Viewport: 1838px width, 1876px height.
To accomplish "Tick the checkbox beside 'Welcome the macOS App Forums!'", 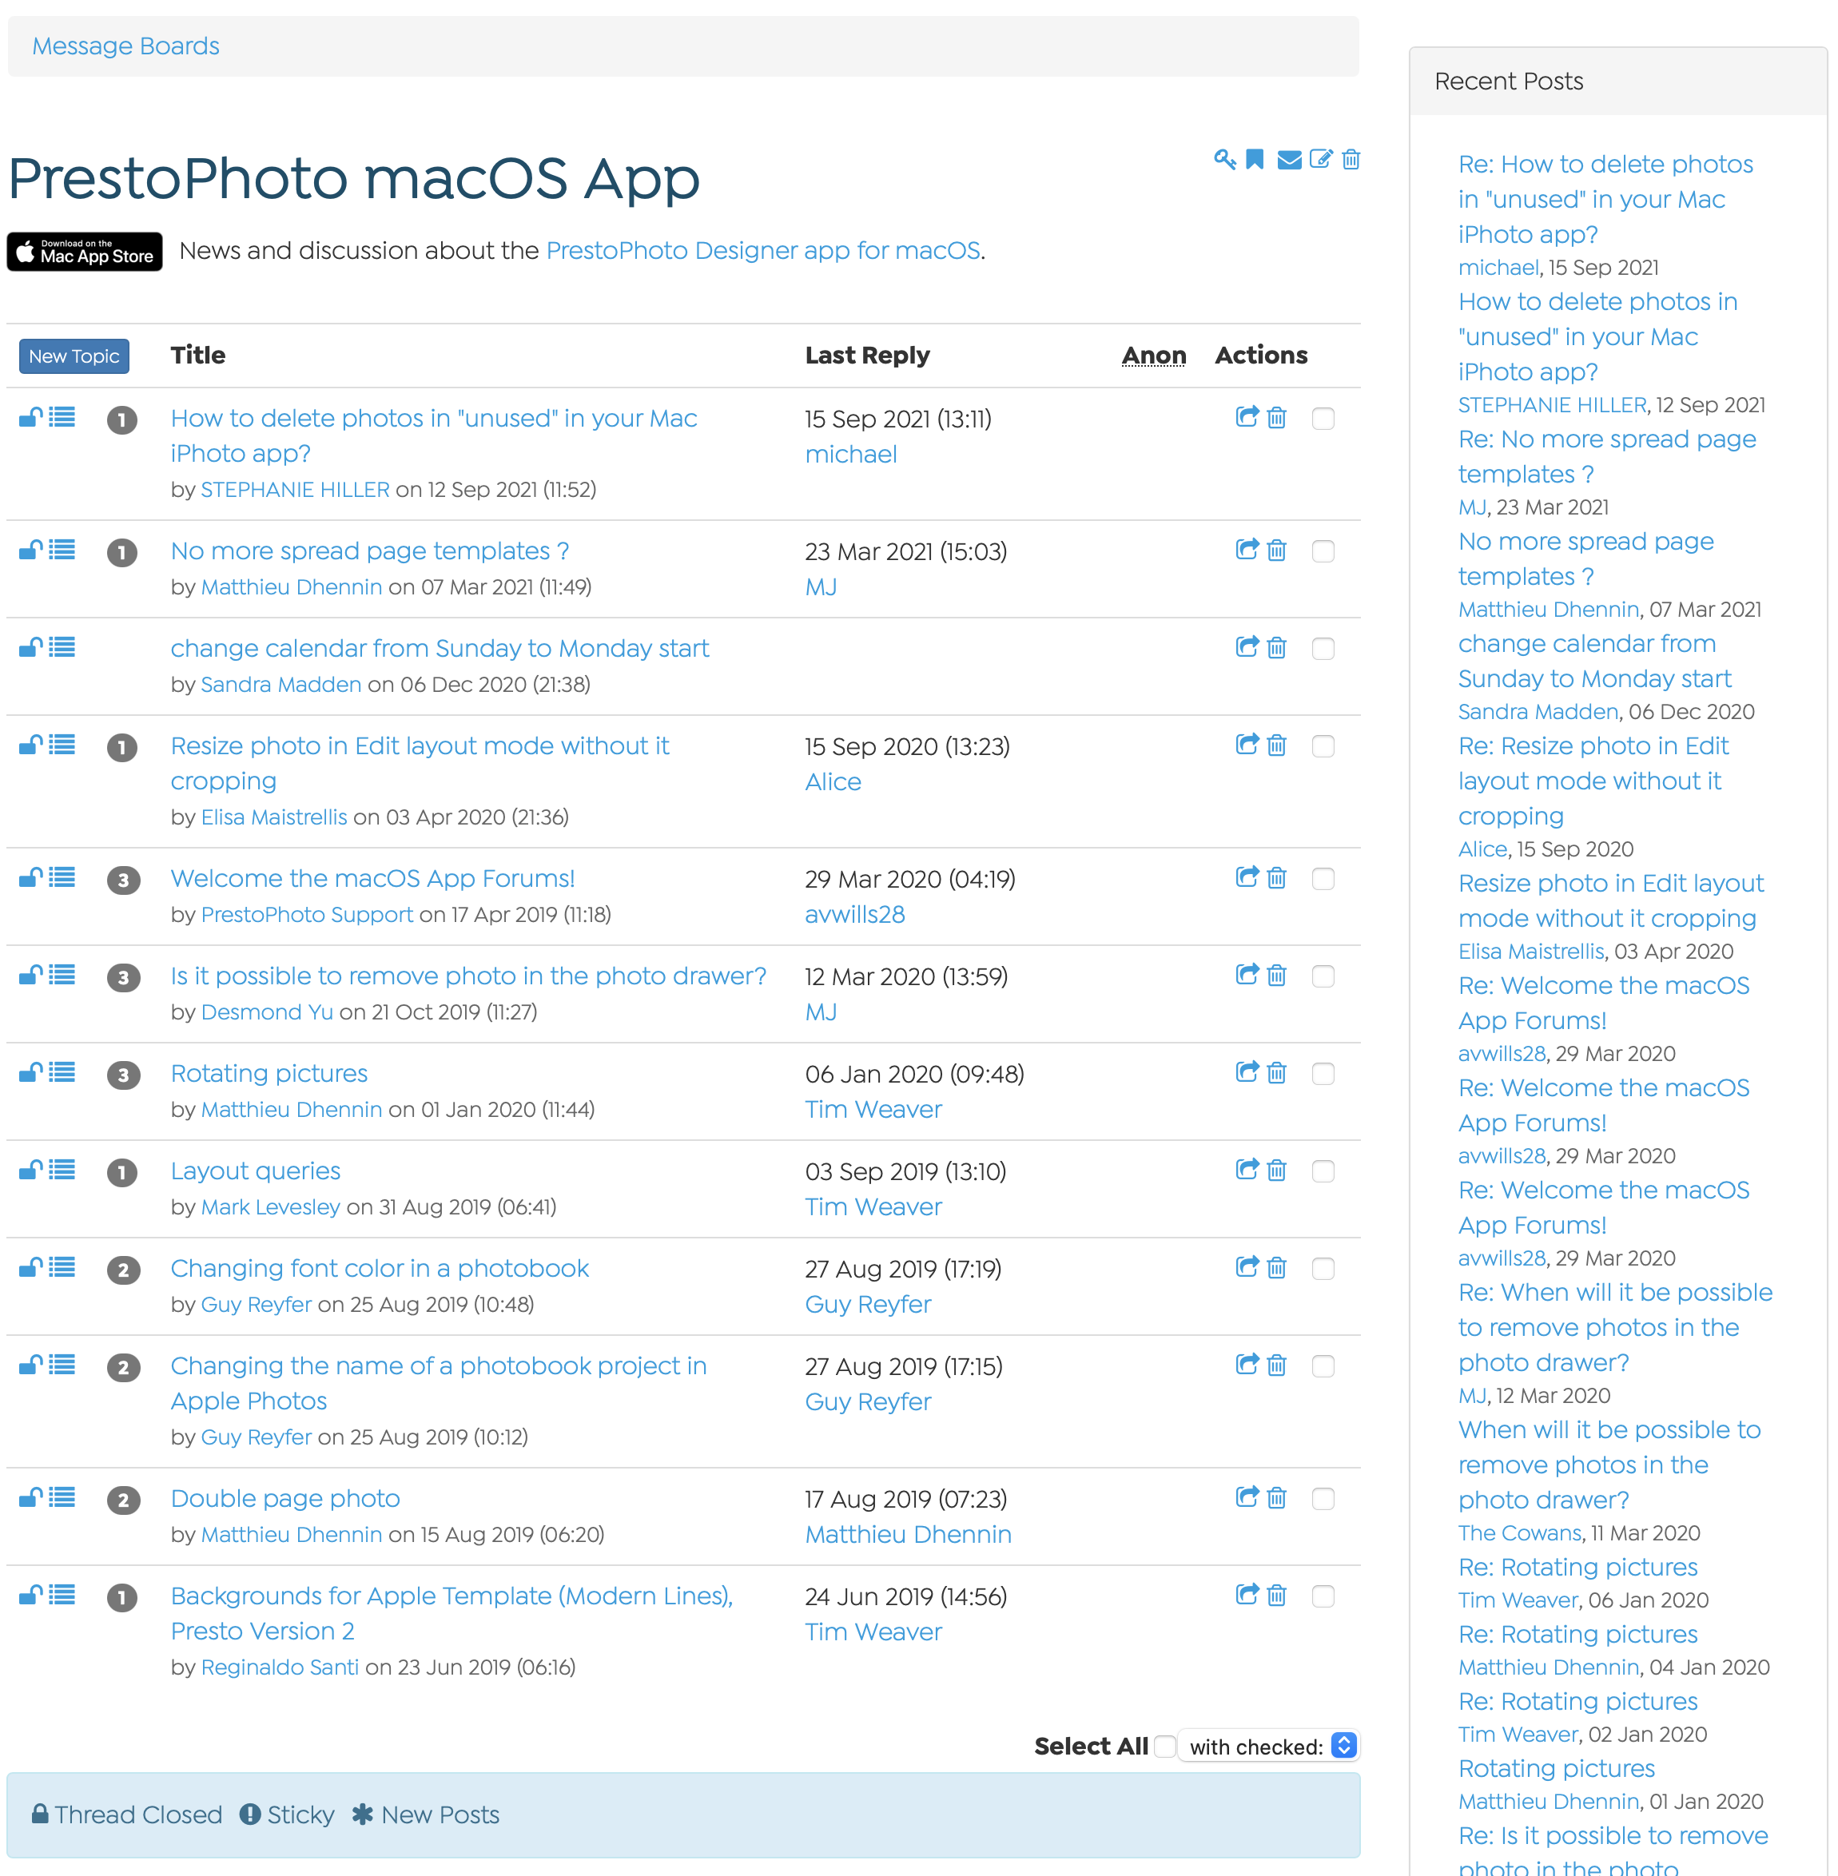I will [1323, 878].
